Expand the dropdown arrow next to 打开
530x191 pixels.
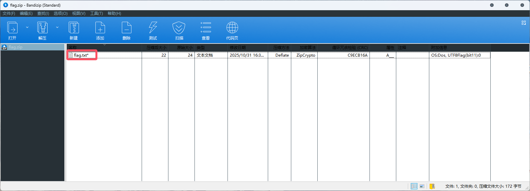(x=27, y=27)
